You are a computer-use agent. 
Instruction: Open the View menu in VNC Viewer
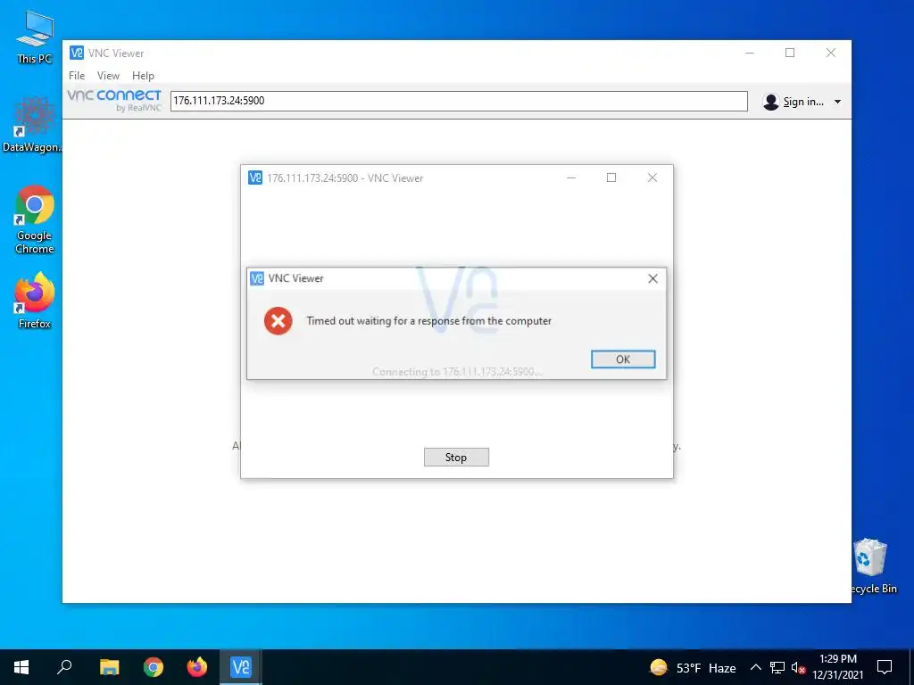[108, 76]
